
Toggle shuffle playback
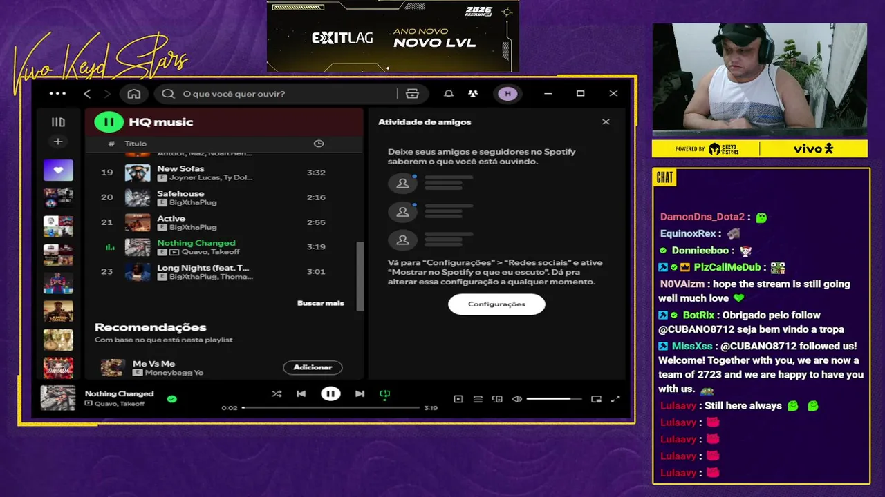coord(277,394)
